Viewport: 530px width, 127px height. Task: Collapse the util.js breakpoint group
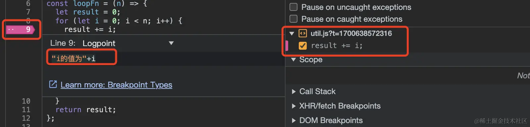coord(292,34)
